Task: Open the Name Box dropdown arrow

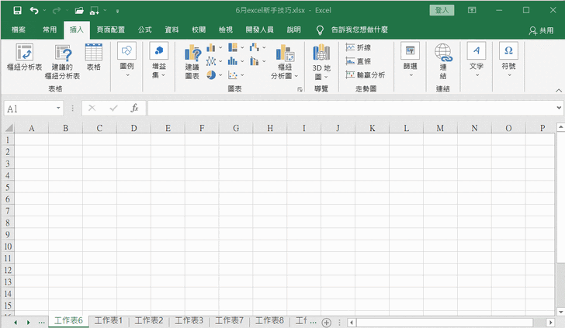Action: tap(58, 109)
